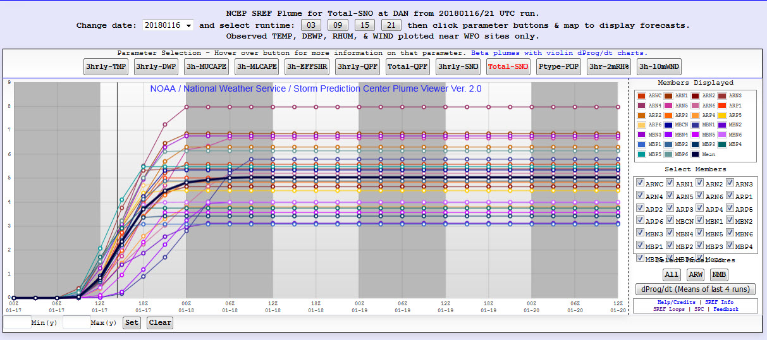Uncheck the ARN3 member checkbox

pos(730,183)
